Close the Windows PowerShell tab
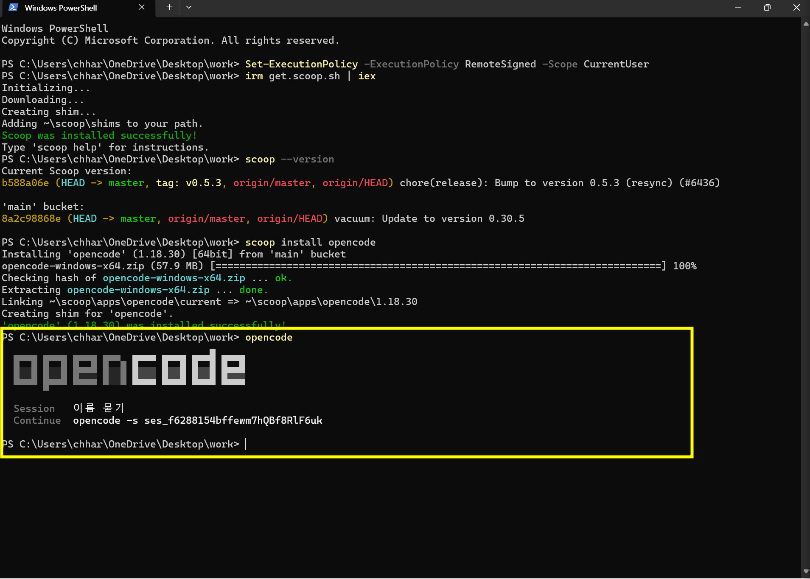 [x=142, y=8]
